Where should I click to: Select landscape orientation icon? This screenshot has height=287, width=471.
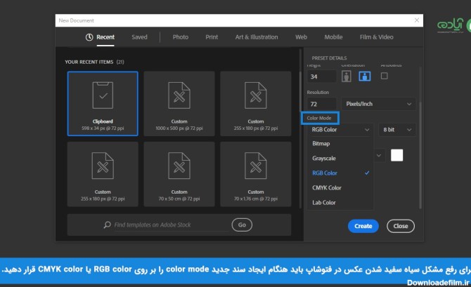(x=364, y=76)
